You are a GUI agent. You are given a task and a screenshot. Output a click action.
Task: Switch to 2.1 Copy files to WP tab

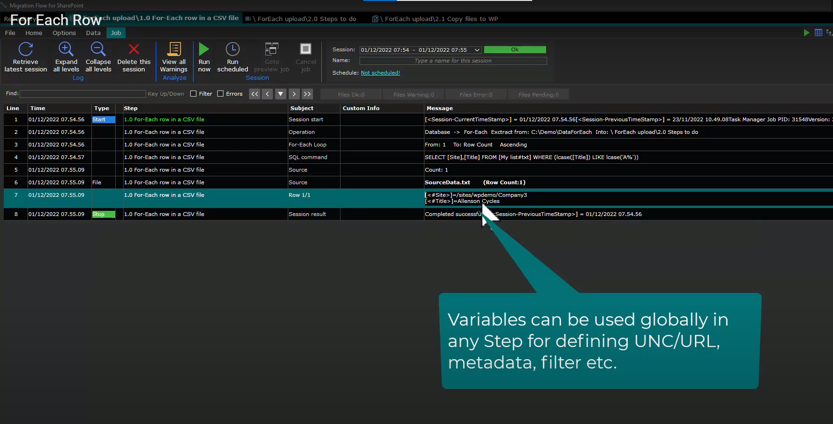(x=435, y=19)
